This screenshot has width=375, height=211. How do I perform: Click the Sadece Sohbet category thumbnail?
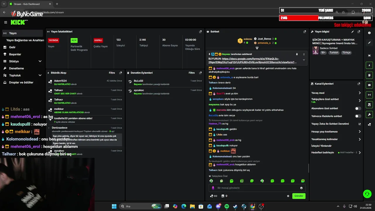[315, 50]
